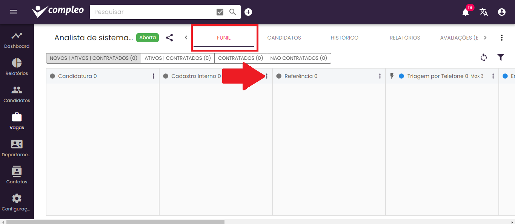Switch to the CANDIDATOS tab
515x224 pixels.
[284, 37]
